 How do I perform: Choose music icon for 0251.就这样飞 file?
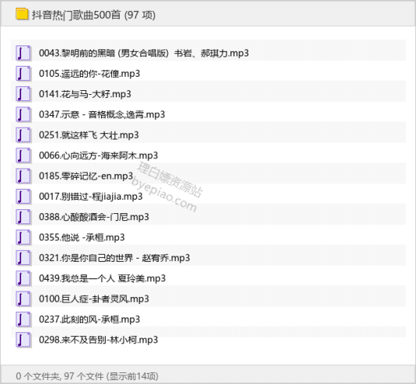[24, 135]
